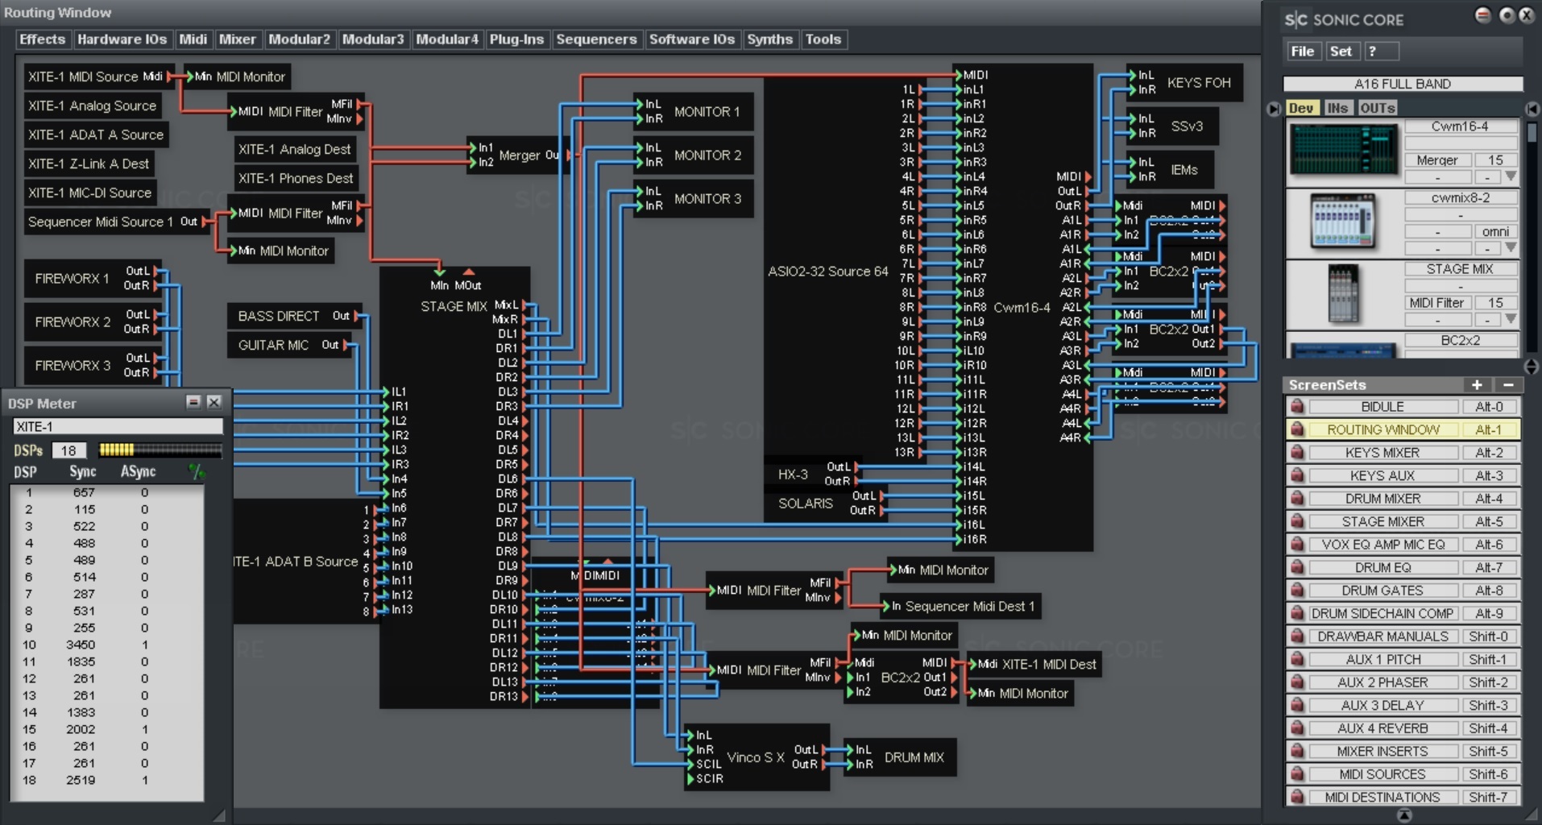1542x825 pixels.
Task: Activate the MIDI DESTINATIONS screenset
Action: coord(1382,797)
